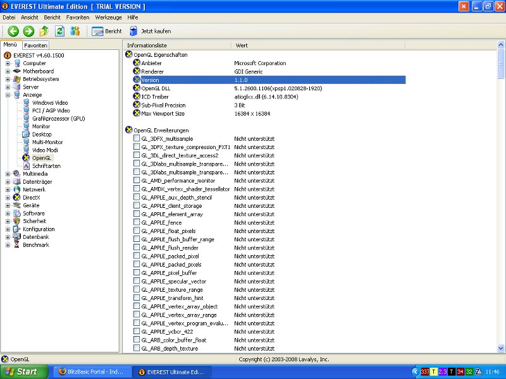Image resolution: width=506 pixels, height=379 pixels.
Task: Open the Desktop item under Anzeige
Action: coord(42,135)
